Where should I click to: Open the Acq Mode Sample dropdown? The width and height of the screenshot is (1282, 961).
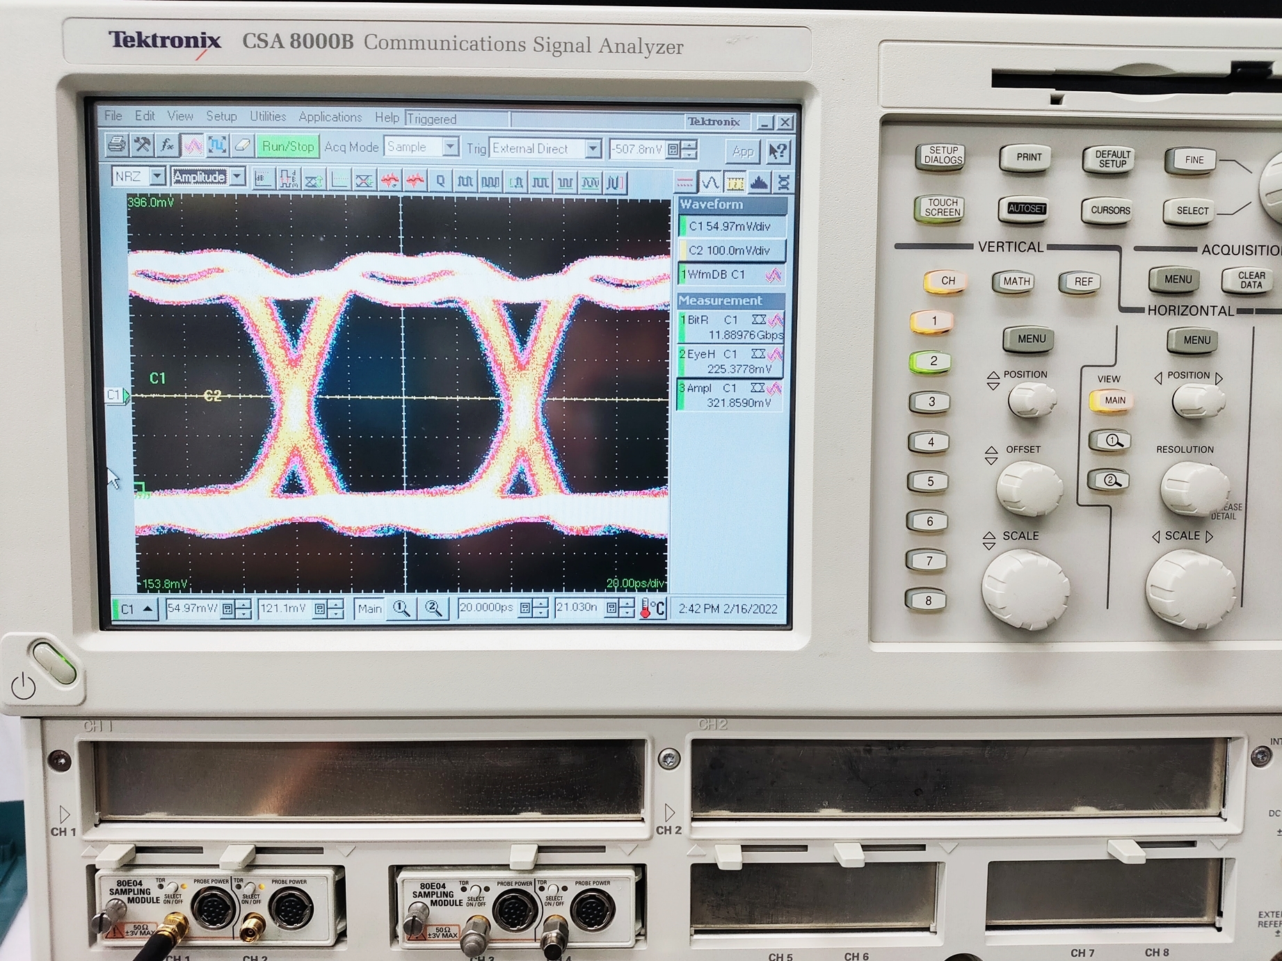click(450, 147)
